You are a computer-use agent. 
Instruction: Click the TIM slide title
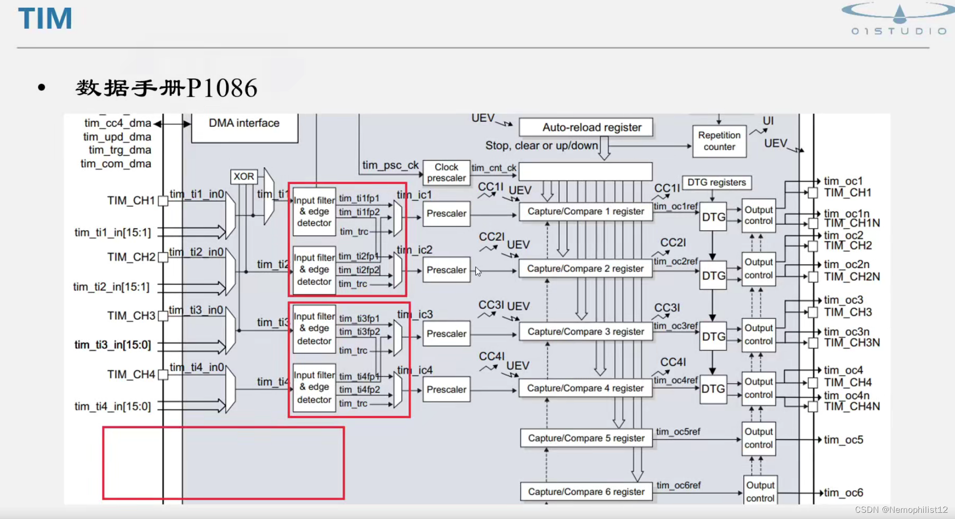tap(45, 19)
